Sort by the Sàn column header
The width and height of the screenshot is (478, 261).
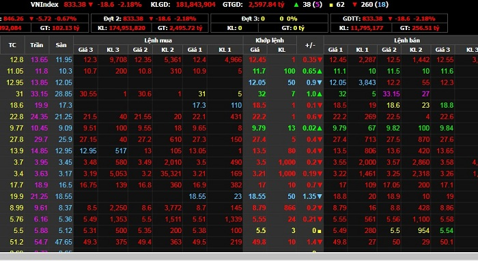(61, 45)
